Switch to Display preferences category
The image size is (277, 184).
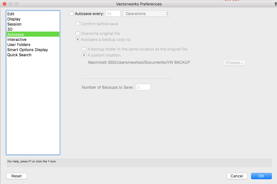(14, 19)
